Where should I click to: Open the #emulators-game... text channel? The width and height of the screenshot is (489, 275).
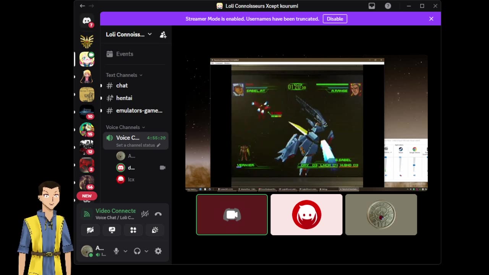tap(135, 111)
